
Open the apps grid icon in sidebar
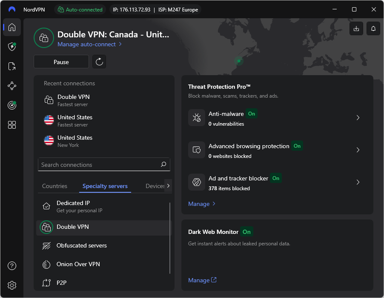[x=11, y=124]
